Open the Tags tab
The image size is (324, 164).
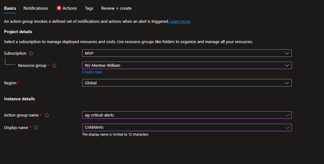click(x=89, y=8)
